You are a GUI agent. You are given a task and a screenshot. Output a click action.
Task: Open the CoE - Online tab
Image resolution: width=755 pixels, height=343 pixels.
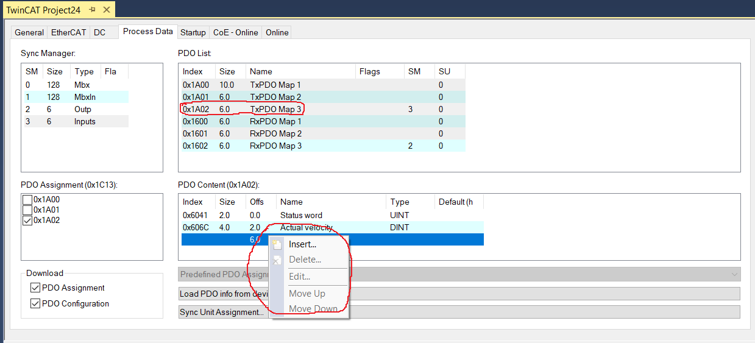235,32
